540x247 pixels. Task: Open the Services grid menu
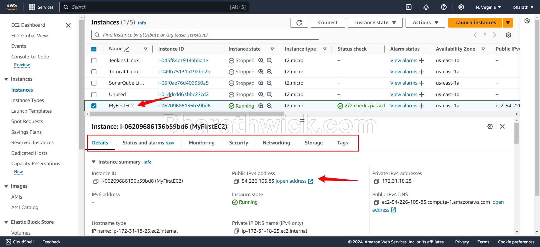pyautogui.click(x=41, y=7)
